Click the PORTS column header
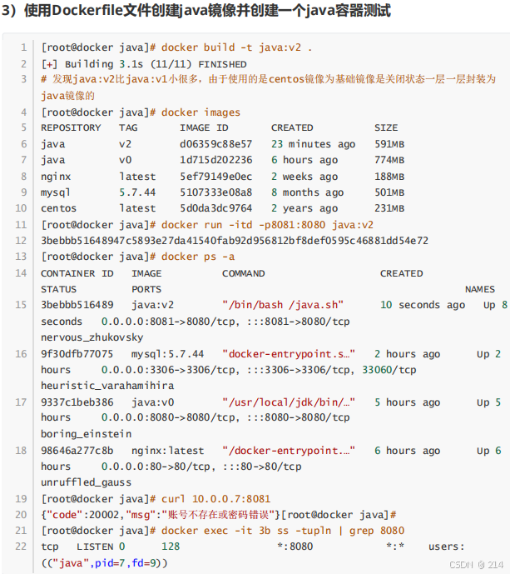 click(x=146, y=289)
